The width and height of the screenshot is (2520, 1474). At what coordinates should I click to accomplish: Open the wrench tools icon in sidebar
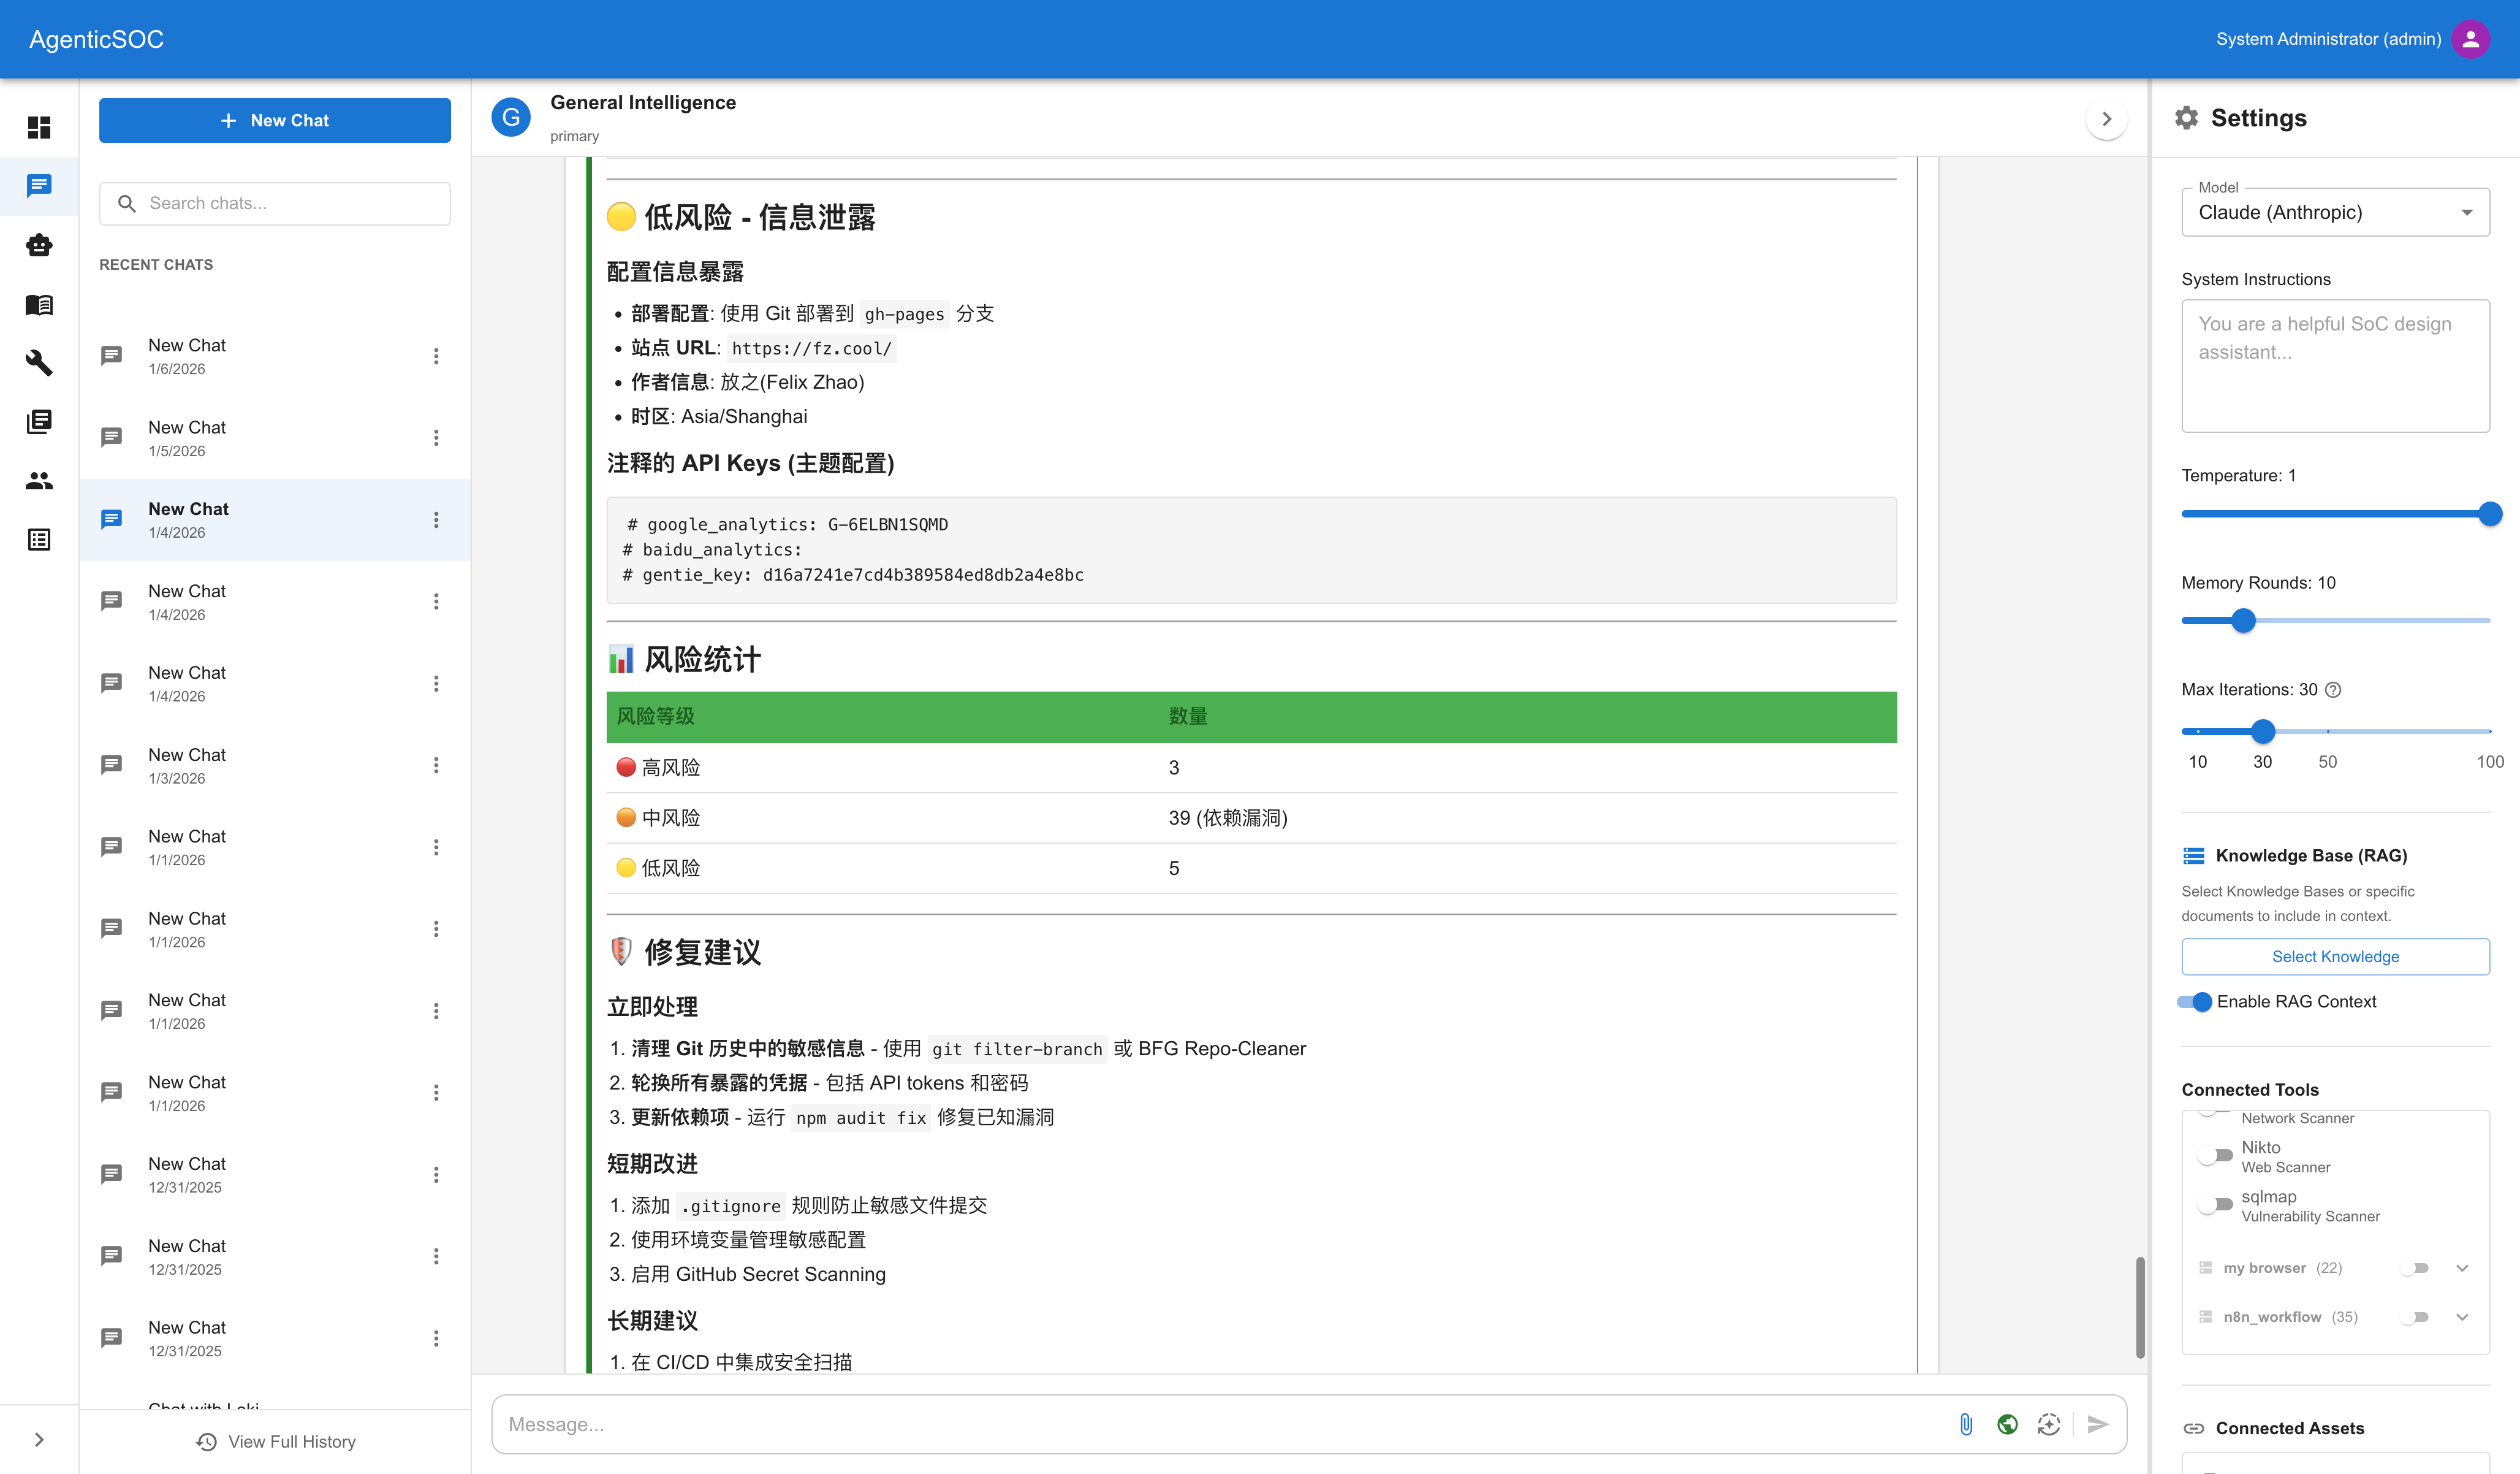point(39,362)
